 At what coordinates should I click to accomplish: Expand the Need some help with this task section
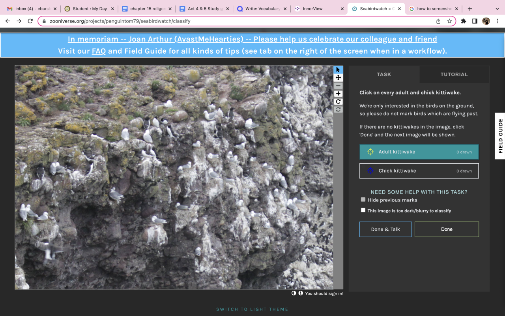pyautogui.click(x=419, y=192)
